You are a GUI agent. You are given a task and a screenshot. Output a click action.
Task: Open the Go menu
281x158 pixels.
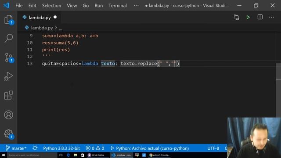pos(86,6)
